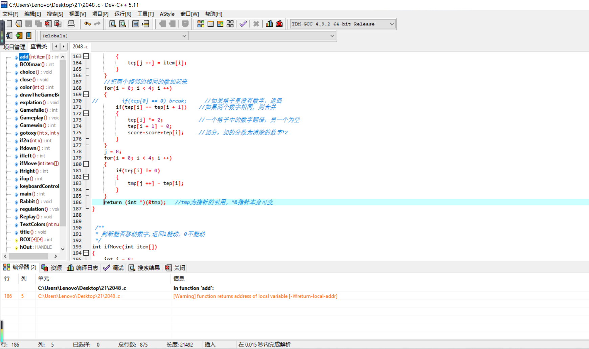
Task: Open the 帮助[H] menu
Action: [214, 14]
